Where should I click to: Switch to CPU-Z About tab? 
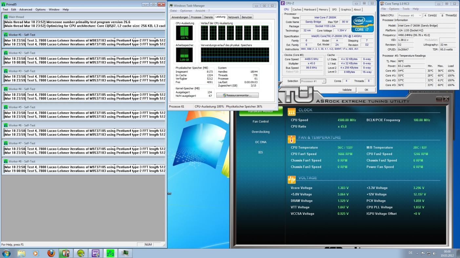pyautogui.click(x=357, y=9)
